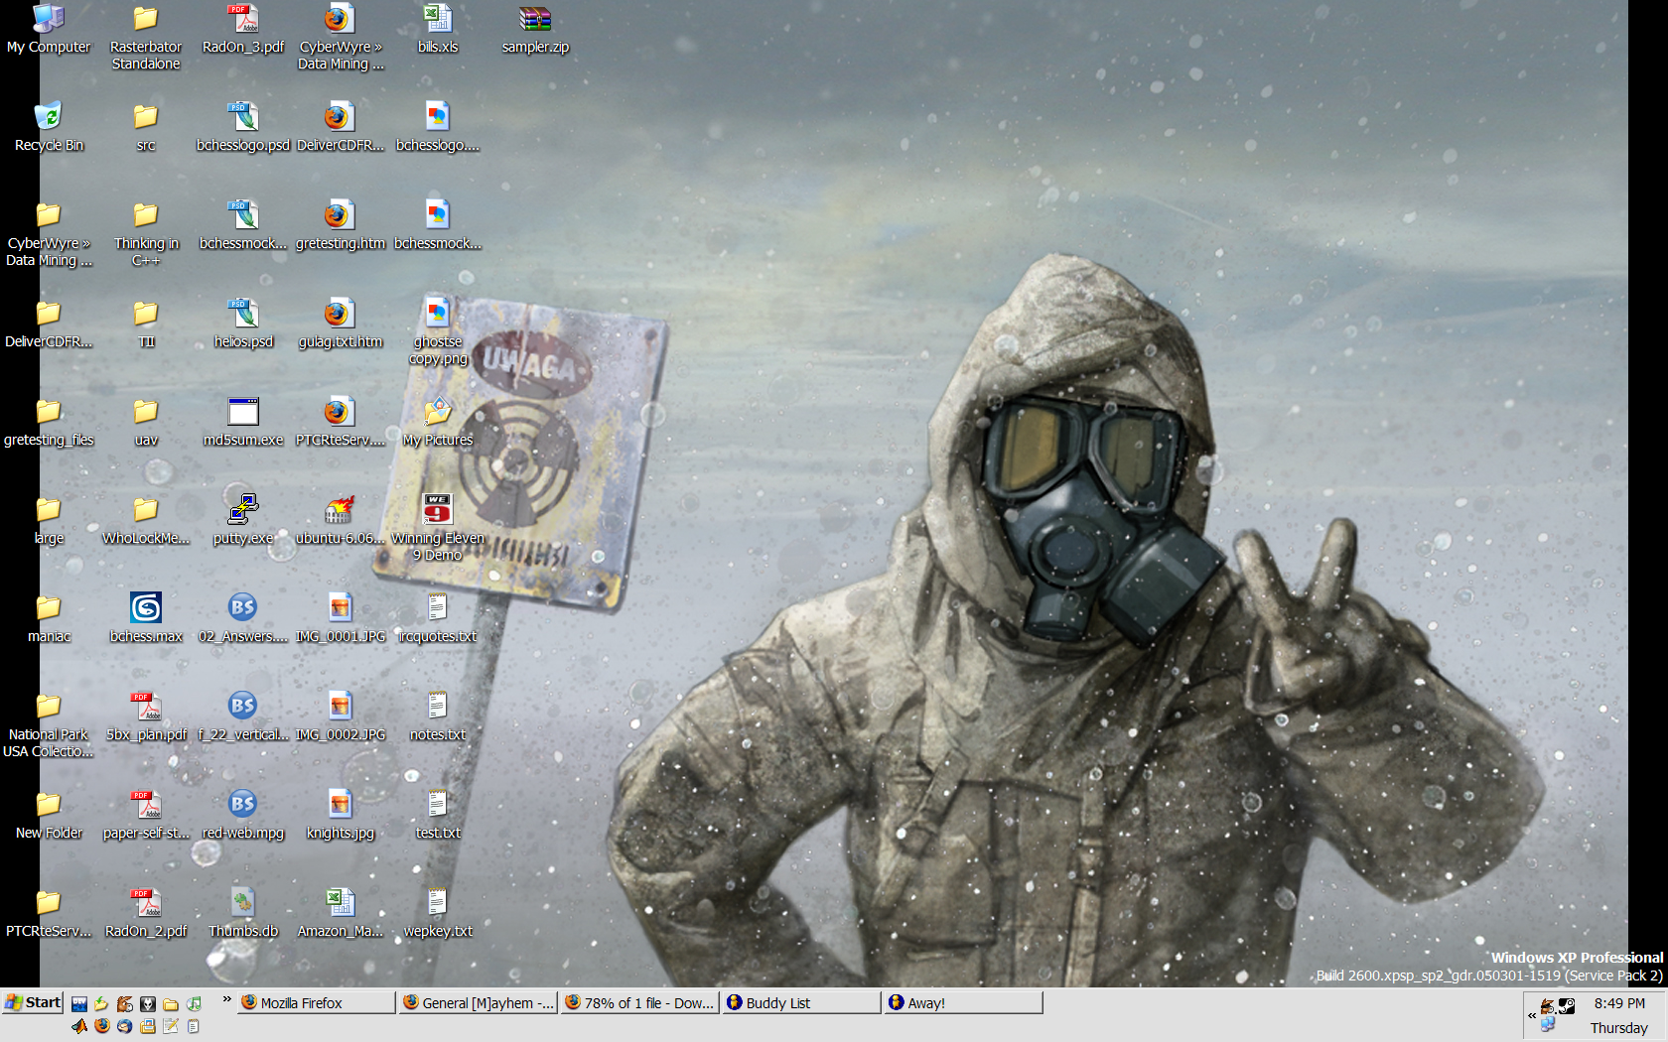Select the Recycle Bin icon
The width and height of the screenshot is (1668, 1042).
pyautogui.click(x=49, y=127)
